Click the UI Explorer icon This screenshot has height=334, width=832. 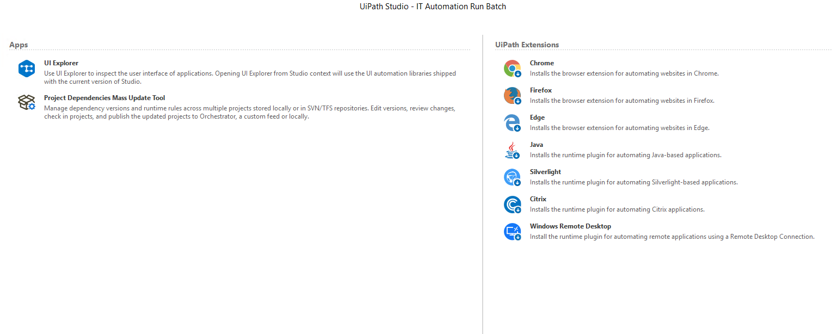(x=26, y=69)
